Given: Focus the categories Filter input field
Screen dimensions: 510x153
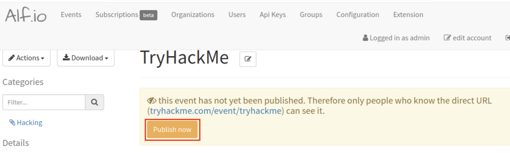Looking at the screenshot, I should point(44,102).
